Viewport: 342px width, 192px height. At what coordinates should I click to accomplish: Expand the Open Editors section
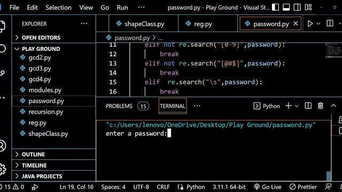(x=54, y=38)
